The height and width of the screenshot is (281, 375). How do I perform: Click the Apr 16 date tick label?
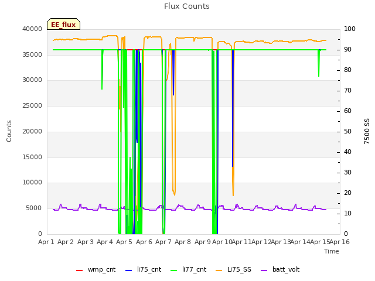(x=340, y=242)
